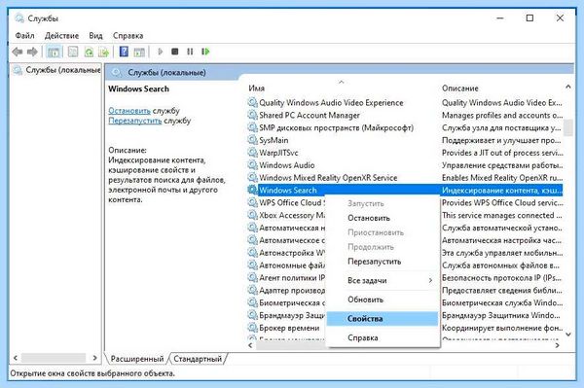Toggle the Action Pane toolbar icon
Screen dimensions: 584x388
(x=139, y=52)
